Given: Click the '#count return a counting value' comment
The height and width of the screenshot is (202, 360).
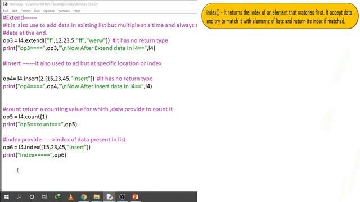Looking at the screenshot, I should click(x=88, y=109).
